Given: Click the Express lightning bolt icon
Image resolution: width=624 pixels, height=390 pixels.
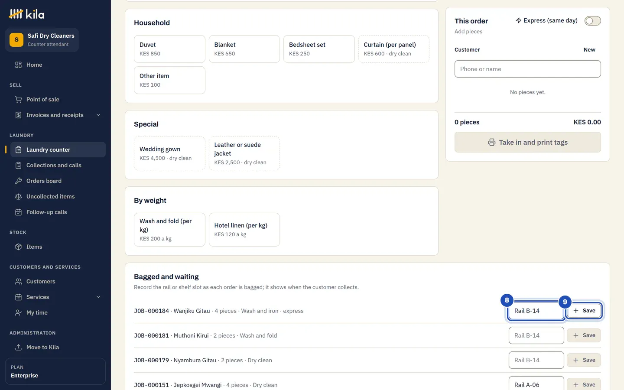Looking at the screenshot, I should tap(518, 20).
